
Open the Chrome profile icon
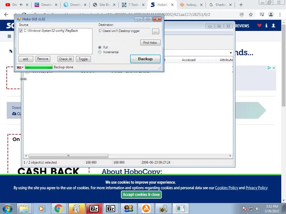(x=271, y=14)
